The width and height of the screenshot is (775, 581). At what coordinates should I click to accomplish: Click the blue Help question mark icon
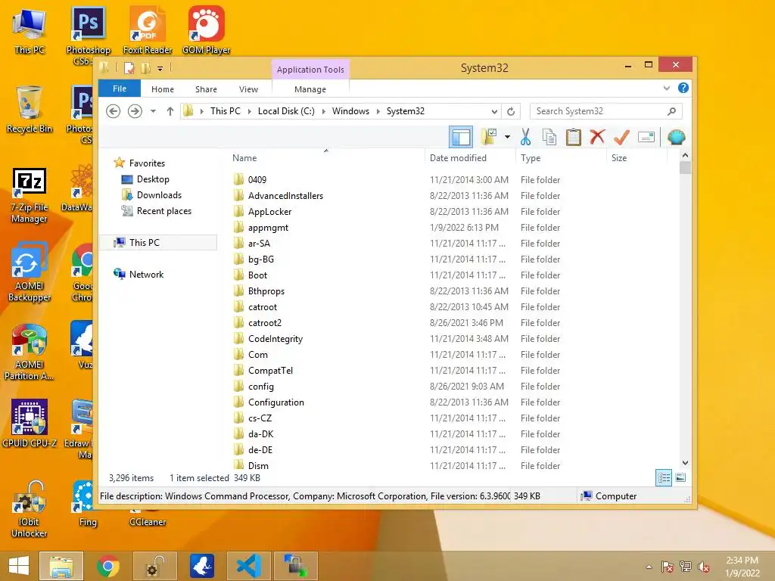tap(683, 88)
